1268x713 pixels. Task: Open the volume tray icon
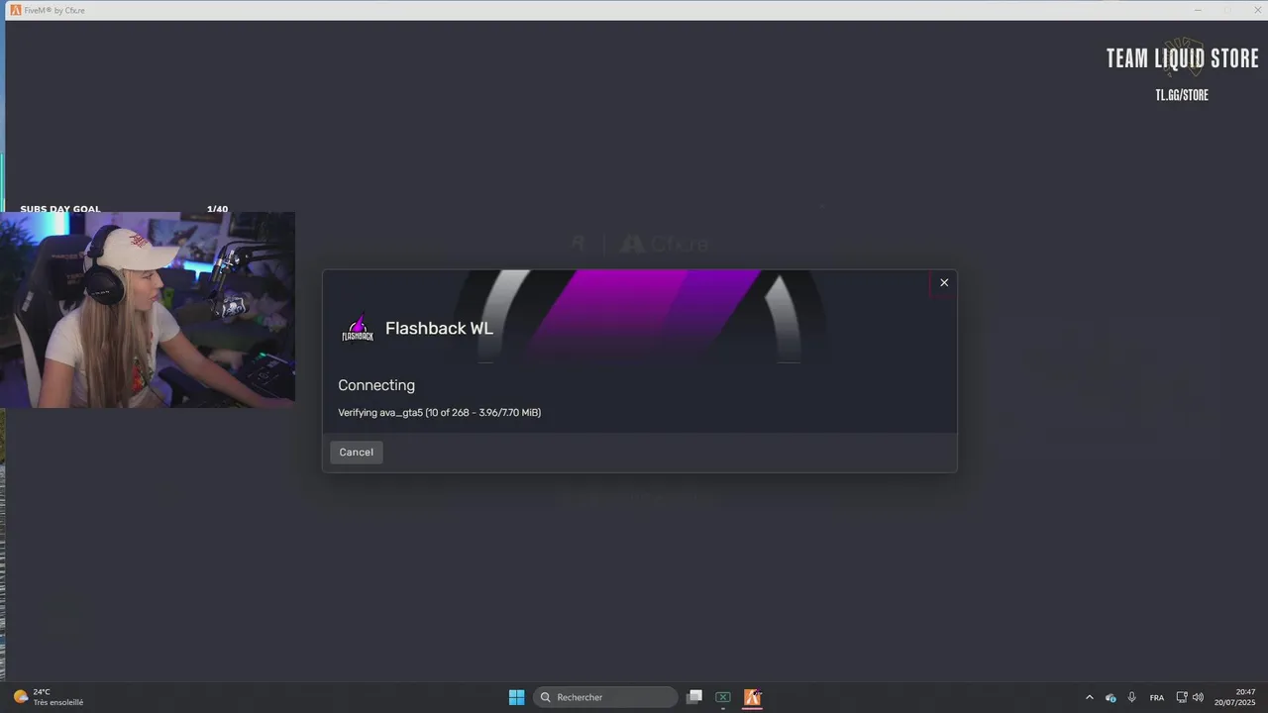pyautogui.click(x=1199, y=697)
